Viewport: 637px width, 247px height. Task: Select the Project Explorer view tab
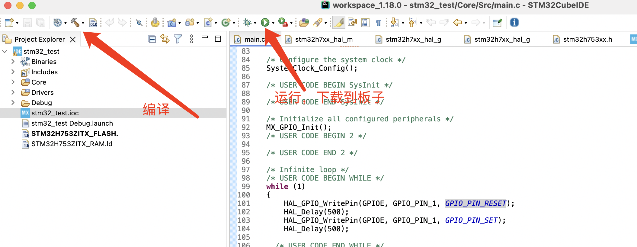coord(39,39)
